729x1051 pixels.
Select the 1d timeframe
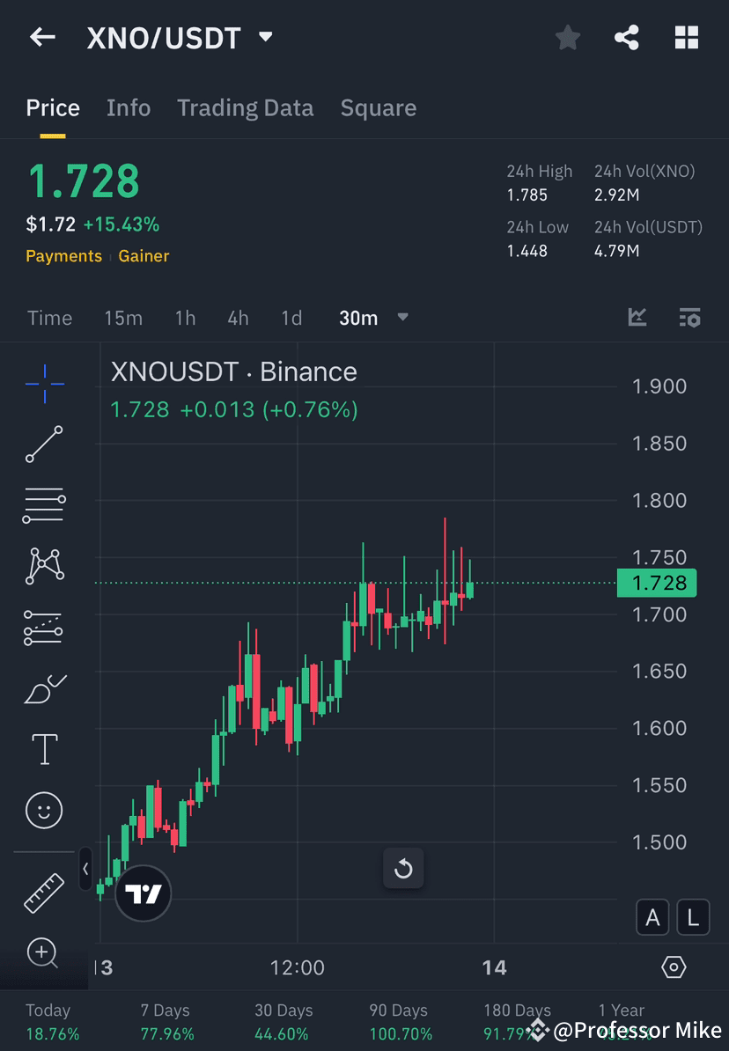pyautogui.click(x=291, y=318)
